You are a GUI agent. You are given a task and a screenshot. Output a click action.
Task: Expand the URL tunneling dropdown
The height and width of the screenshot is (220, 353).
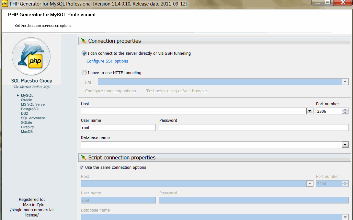(x=345, y=82)
